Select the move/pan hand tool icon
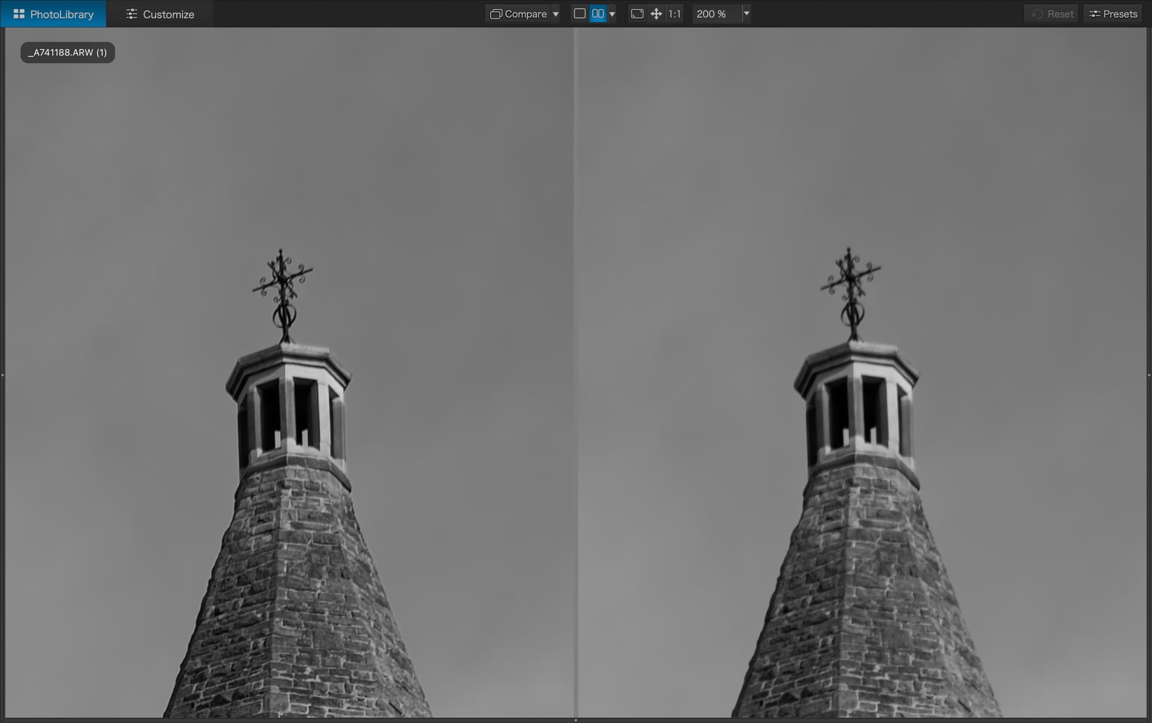 [656, 14]
